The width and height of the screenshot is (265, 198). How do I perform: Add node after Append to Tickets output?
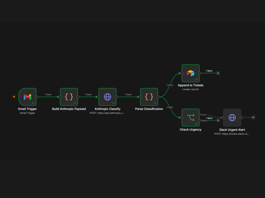(218, 73)
